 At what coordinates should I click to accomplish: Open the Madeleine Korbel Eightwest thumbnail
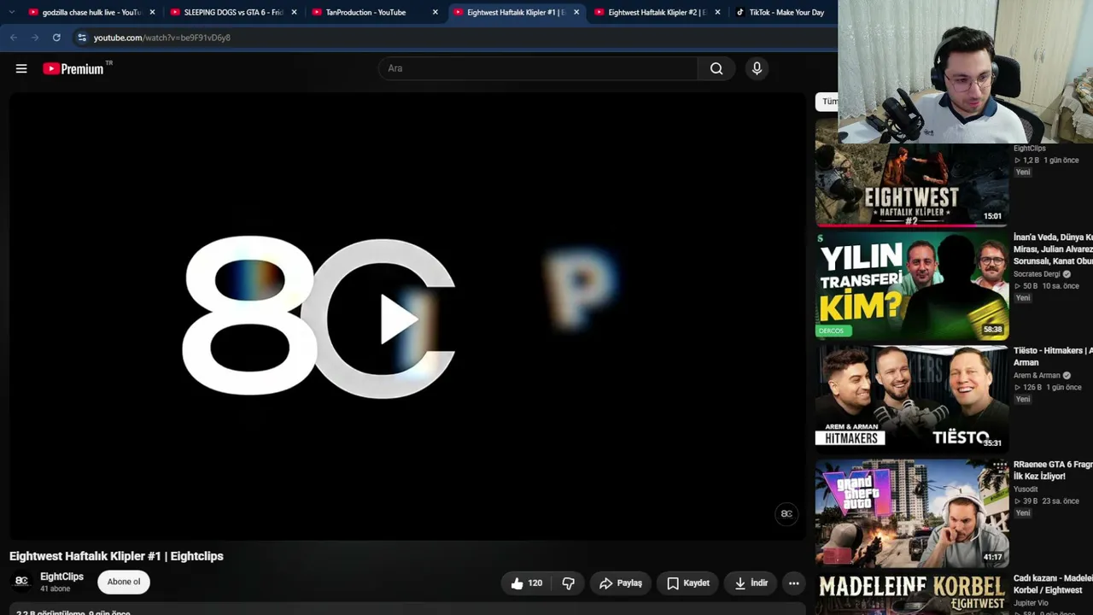[x=912, y=594]
